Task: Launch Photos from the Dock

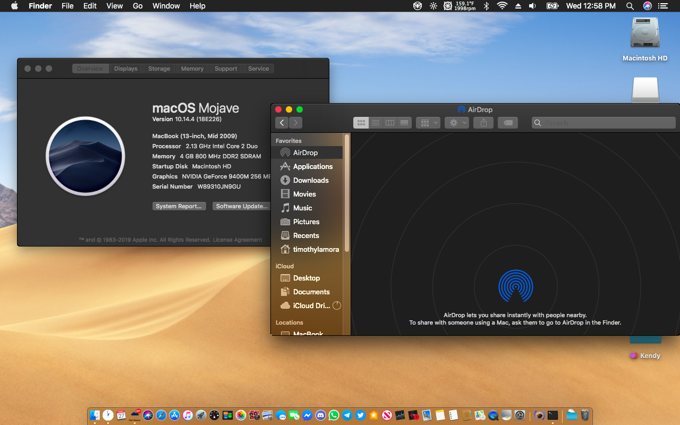Action: 241,415
